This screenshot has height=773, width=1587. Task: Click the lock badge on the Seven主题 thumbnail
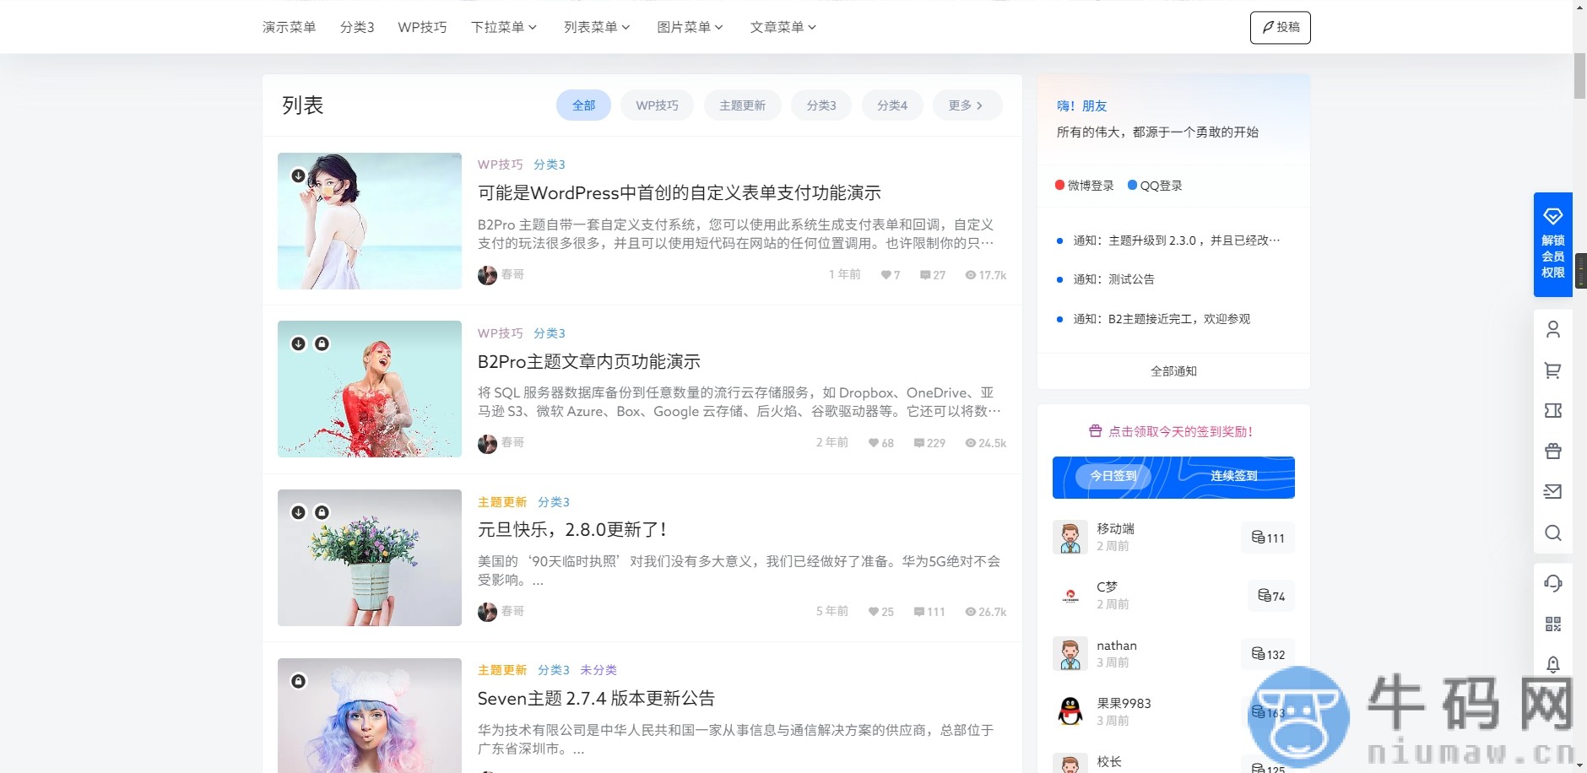click(298, 681)
